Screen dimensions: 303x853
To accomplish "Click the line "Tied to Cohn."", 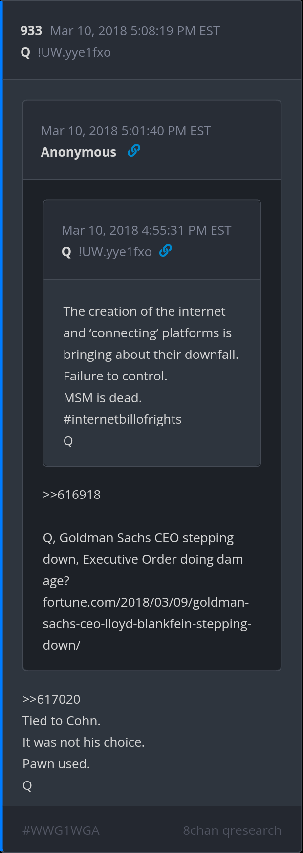I will (62, 721).
